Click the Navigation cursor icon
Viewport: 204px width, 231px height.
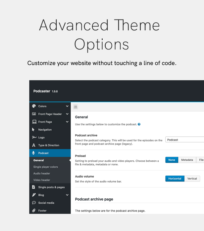tap(33, 129)
